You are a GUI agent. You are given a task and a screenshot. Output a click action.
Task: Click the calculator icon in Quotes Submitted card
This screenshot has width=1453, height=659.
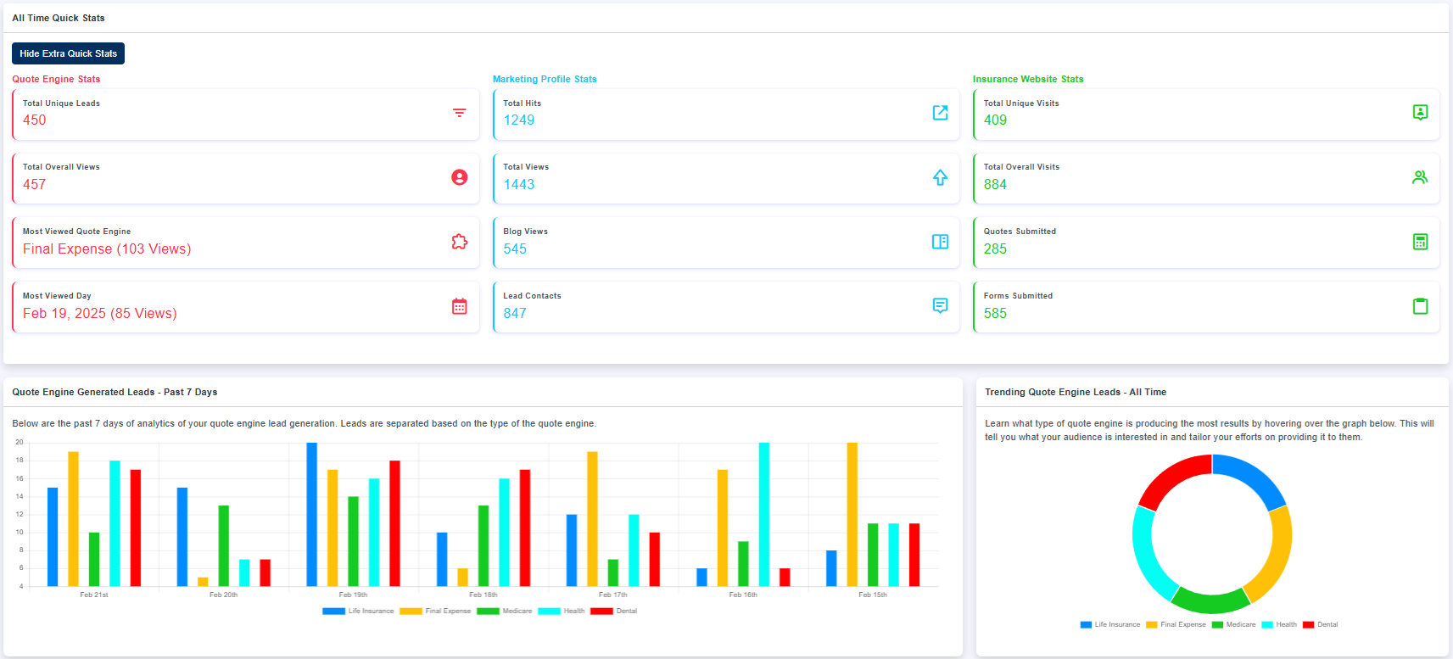(x=1420, y=242)
